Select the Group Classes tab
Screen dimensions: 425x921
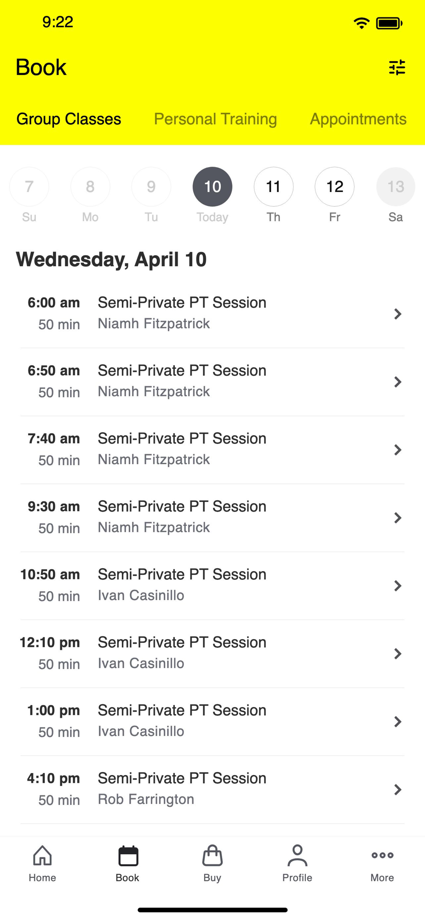pyautogui.click(x=69, y=119)
